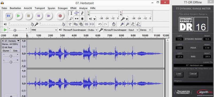Open input meter microphone dropdown arrow

point(127,19)
